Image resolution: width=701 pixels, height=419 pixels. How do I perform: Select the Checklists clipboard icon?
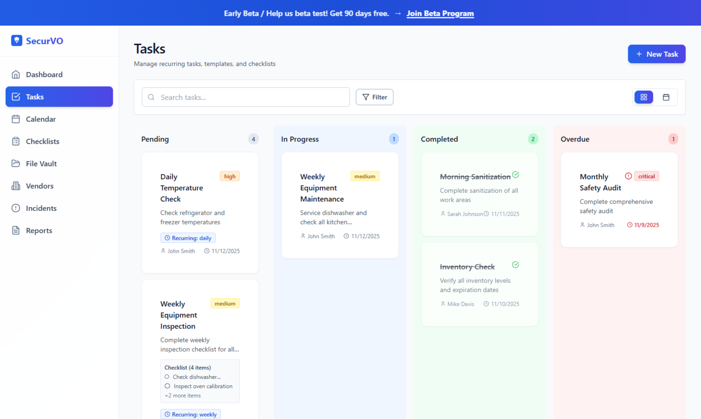click(x=16, y=141)
